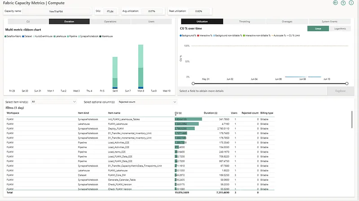359x201 pixels.
Task: Select the Load_Items_E2E item name
Action: click(x=117, y=152)
